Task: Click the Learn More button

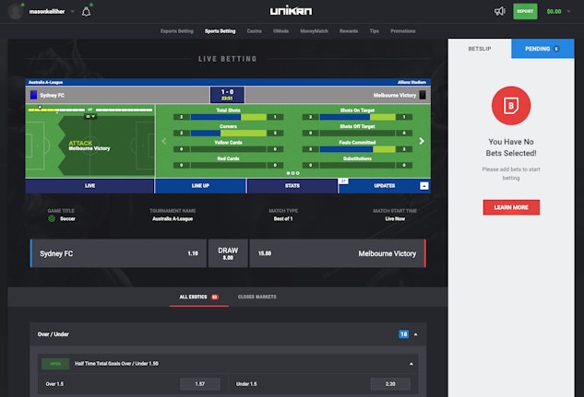Action: pos(510,207)
